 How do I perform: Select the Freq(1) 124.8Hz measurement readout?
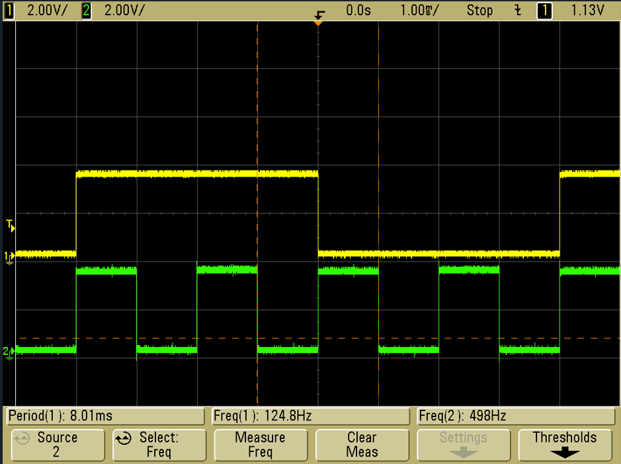[310, 416]
